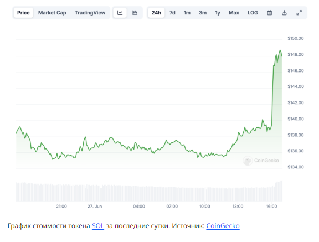Open the SOL link

coord(98,226)
